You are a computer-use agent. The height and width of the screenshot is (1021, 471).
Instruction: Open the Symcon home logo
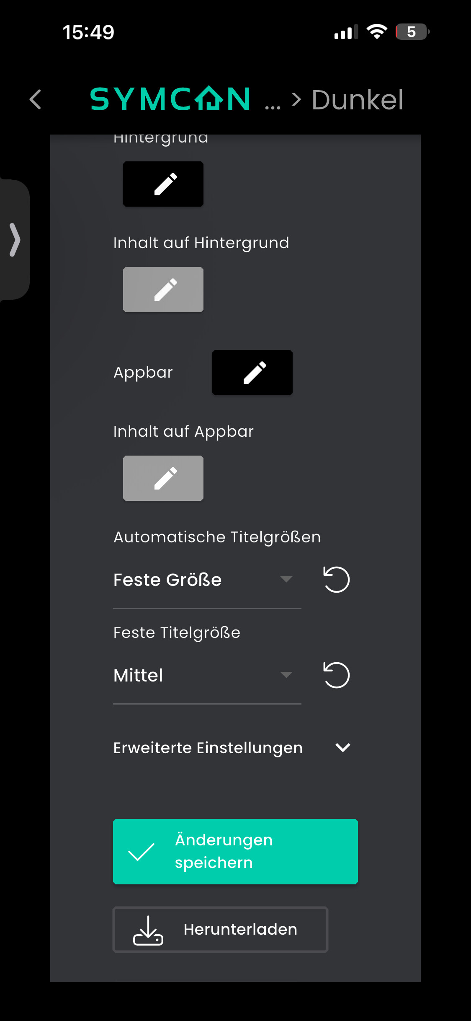170,100
